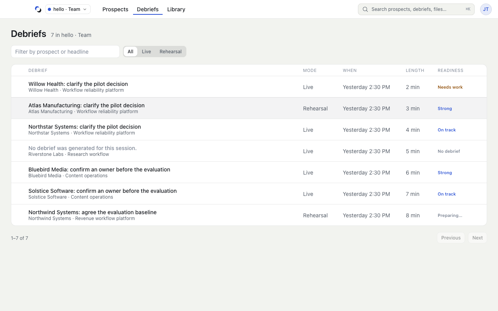Click Rehearsal mode in Atlas Manufacturing row
Screen dimensions: 498x311
[315, 108]
